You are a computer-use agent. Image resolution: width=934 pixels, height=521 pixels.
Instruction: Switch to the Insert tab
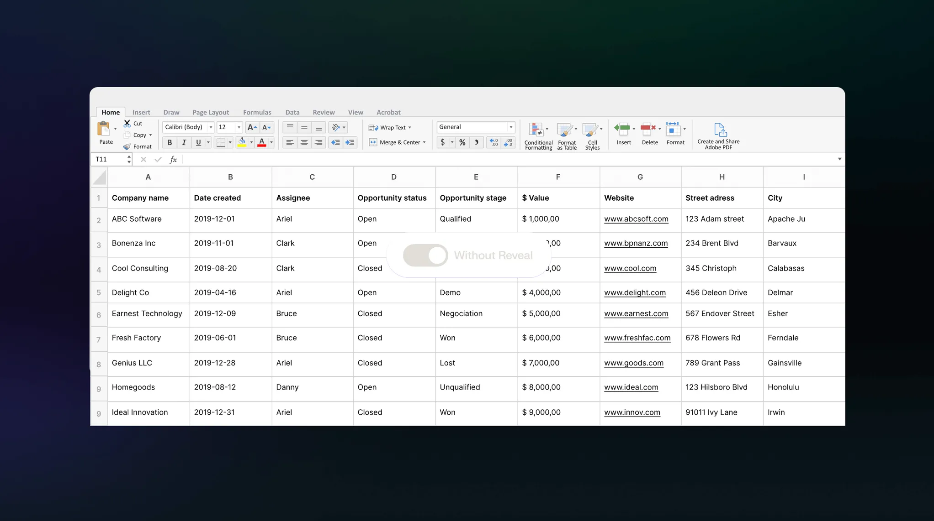[141, 112]
